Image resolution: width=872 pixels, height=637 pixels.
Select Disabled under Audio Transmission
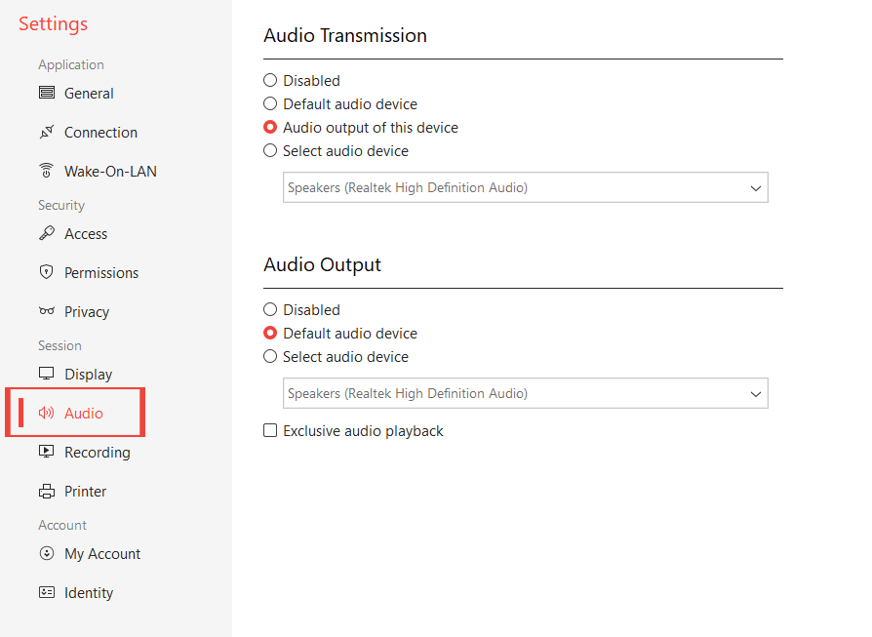pos(271,81)
